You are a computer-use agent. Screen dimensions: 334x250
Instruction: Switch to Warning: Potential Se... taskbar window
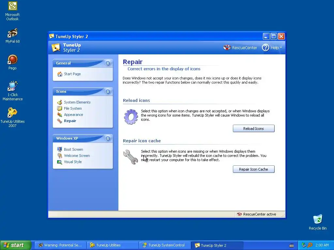60,245
